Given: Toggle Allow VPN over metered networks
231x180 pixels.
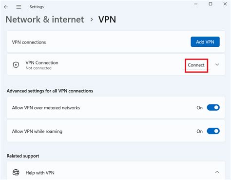Looking at the screenshot, I should (213, 107).
